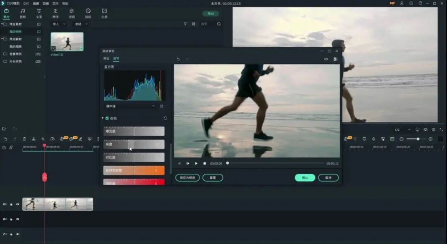Image resolution: width=447 pixels, height=244 pixels.
Task: Open the 滤镜 effects tab
Action: point(72,13)
